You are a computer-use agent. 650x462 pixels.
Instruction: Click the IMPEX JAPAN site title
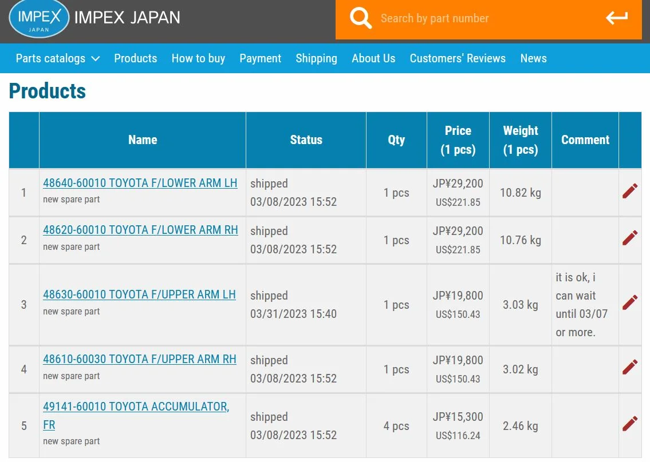tap(127, 18)
